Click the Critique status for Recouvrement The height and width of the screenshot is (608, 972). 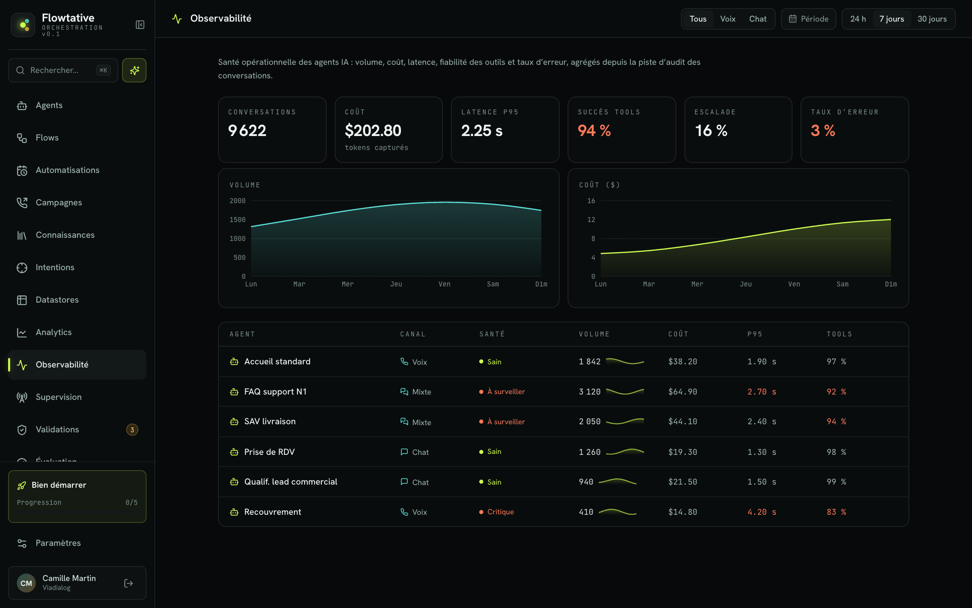tap(497, 512)
